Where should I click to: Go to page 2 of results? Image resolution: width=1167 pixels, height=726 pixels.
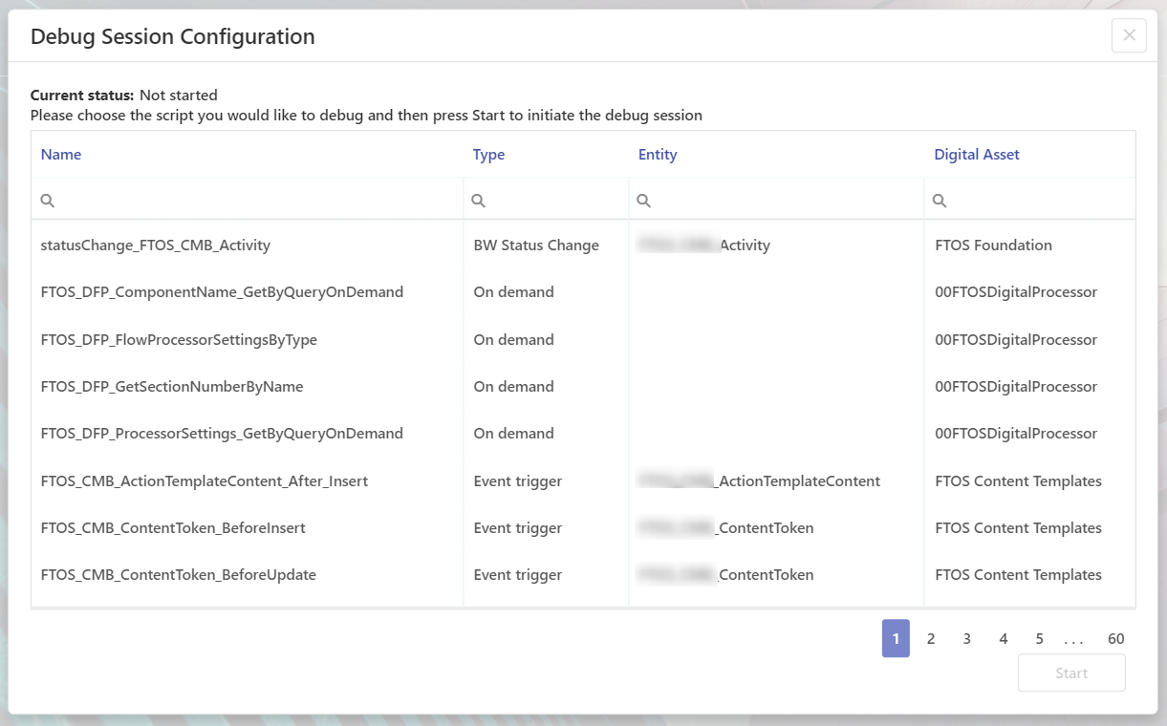point(931,639)
